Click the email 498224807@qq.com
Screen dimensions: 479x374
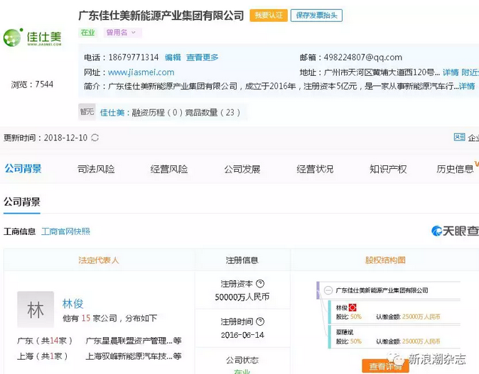pos(363,57)
